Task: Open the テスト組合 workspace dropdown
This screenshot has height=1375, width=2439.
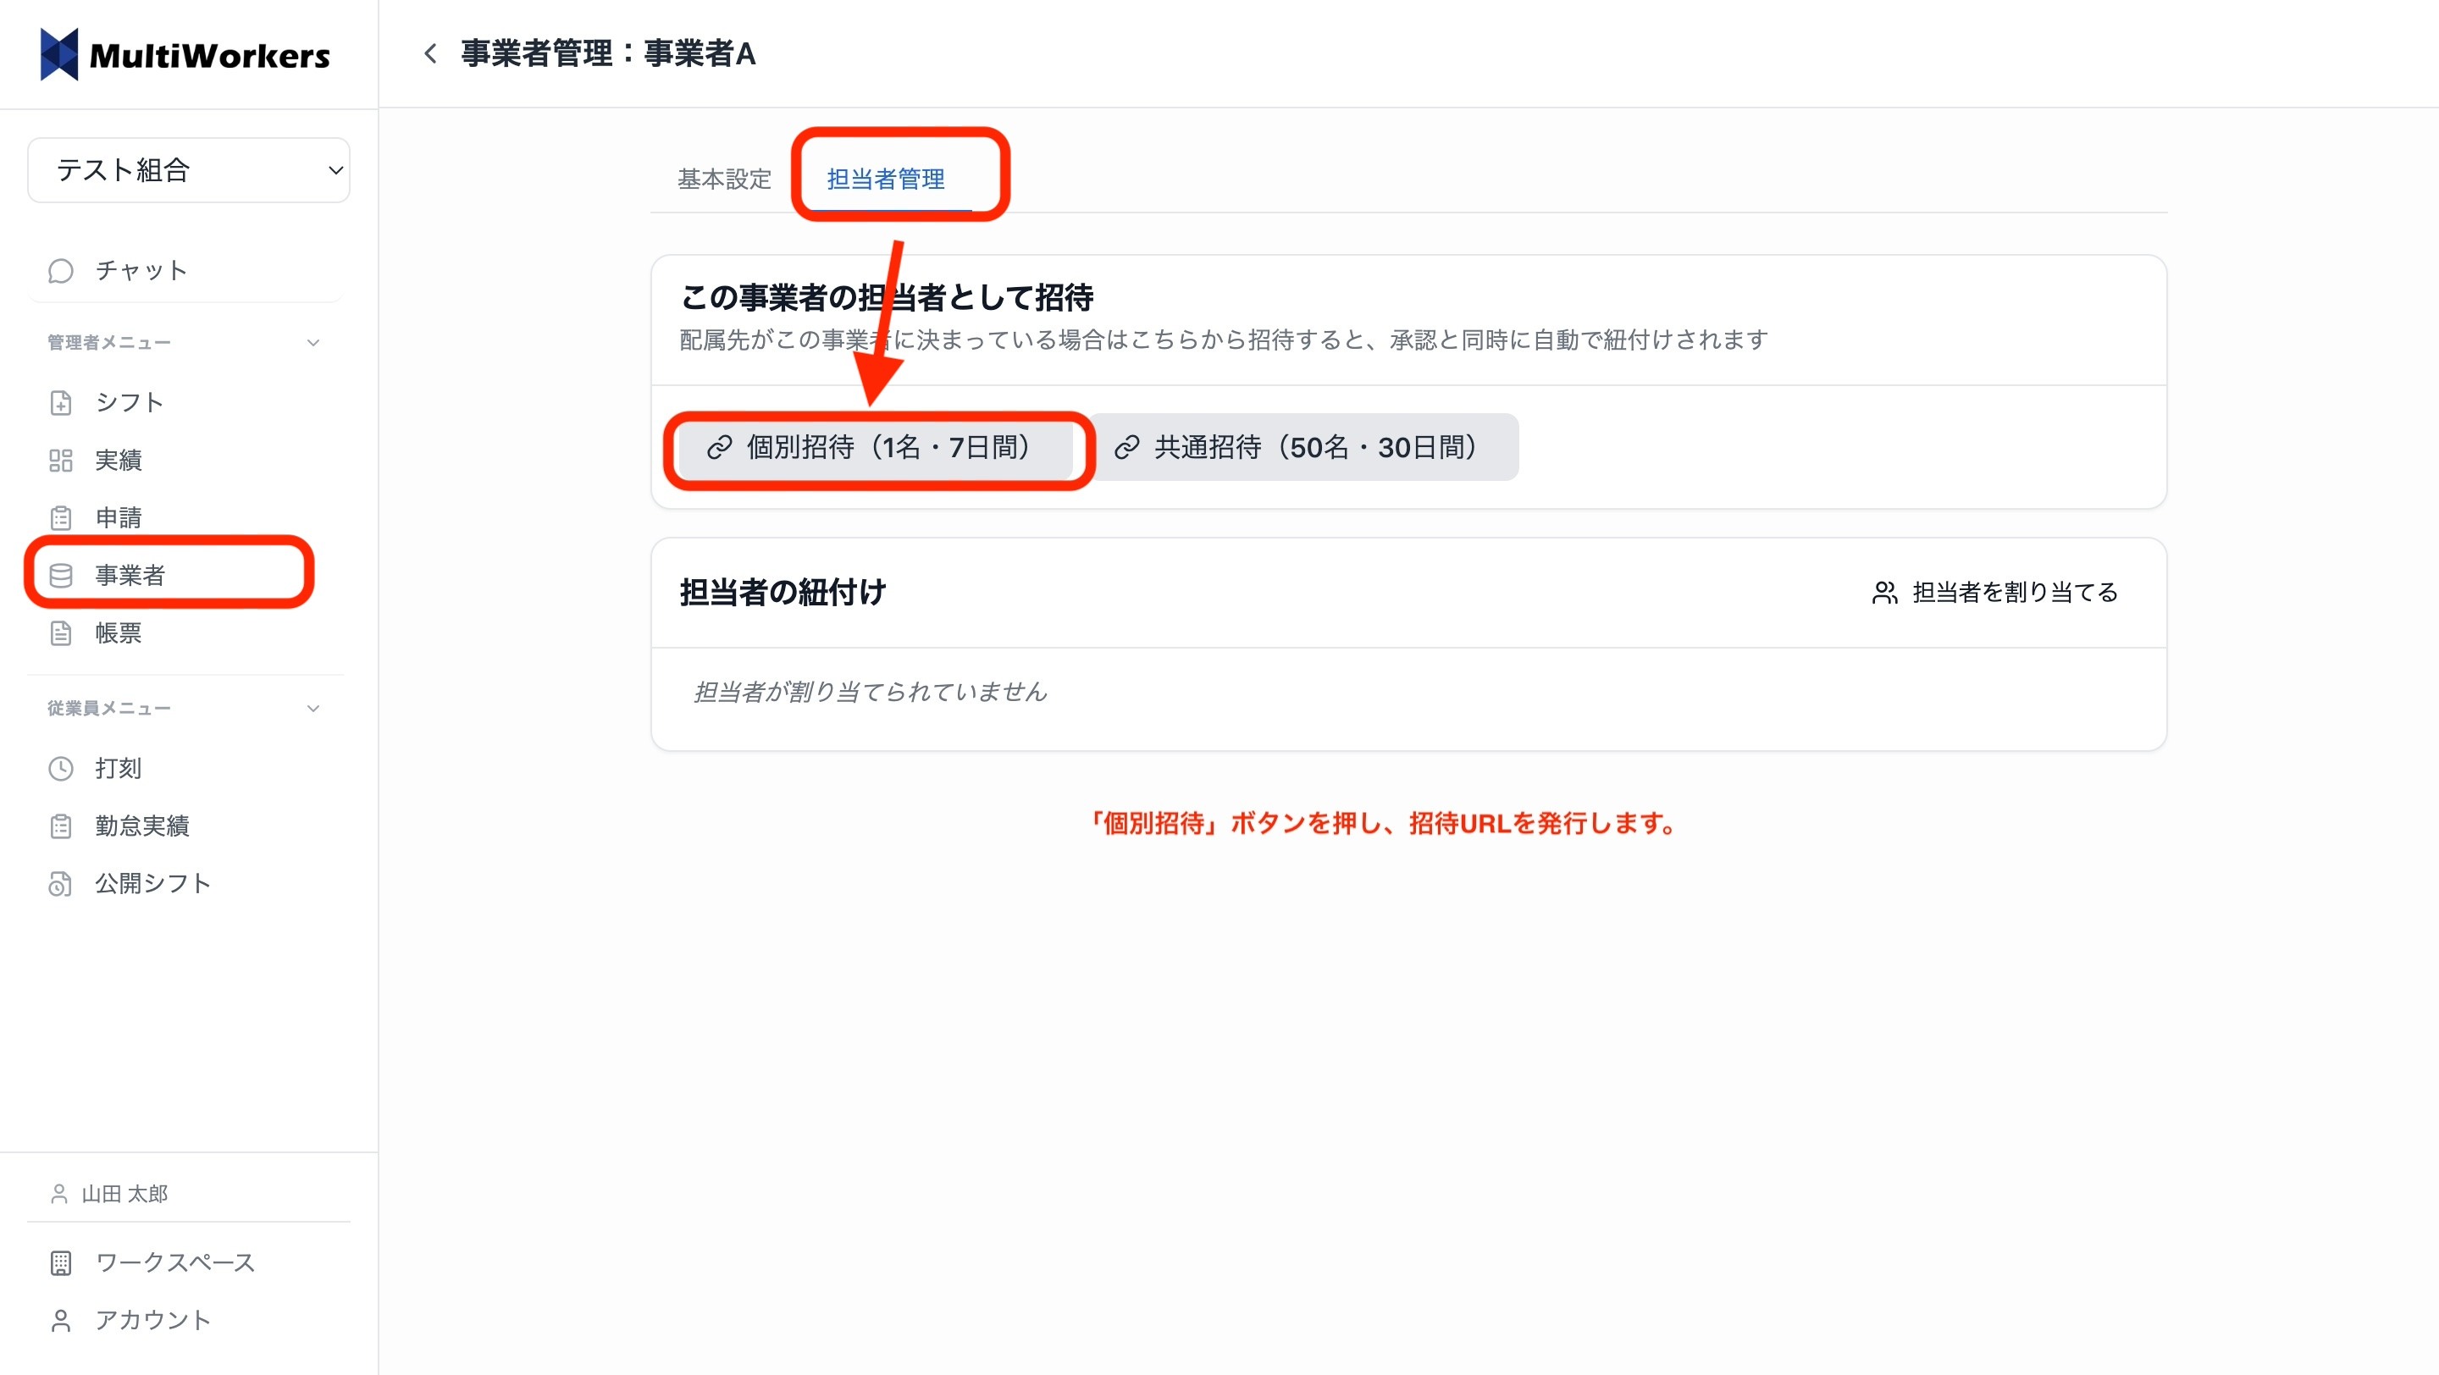Action: (188, 170)
